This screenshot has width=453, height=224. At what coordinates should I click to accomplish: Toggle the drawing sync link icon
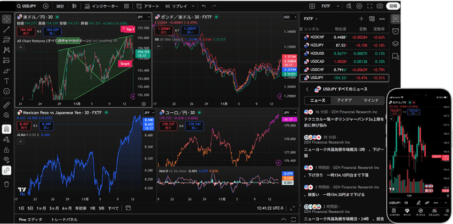click(6, 170)
